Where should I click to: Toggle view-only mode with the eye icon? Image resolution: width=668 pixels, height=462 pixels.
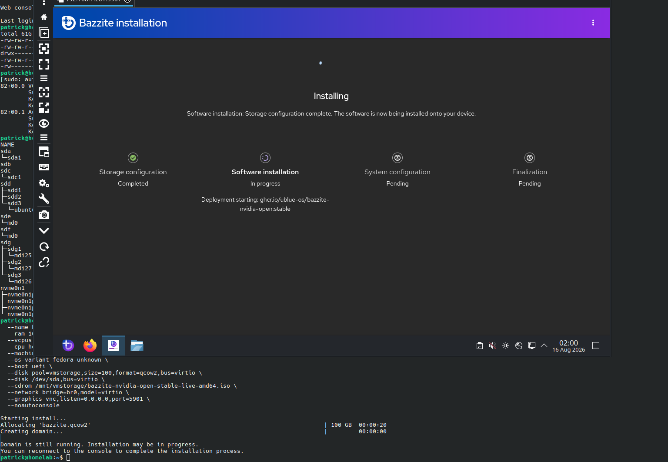coord(44,123)
